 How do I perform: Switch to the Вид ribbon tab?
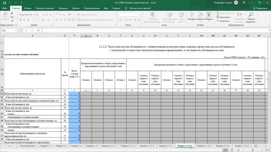point(106,8)
